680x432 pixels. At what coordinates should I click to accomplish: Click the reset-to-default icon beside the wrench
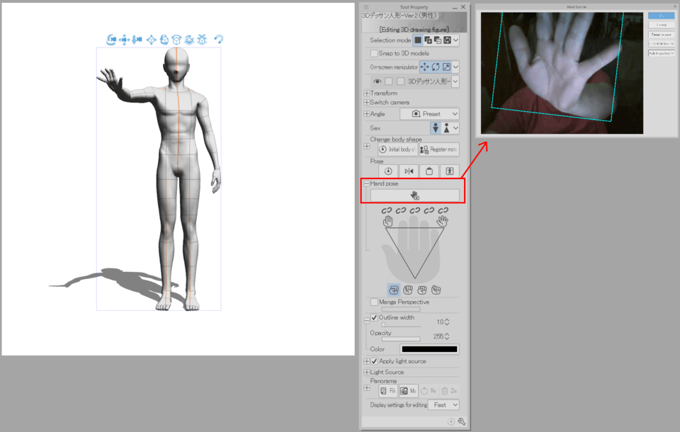tap(451, 421)
